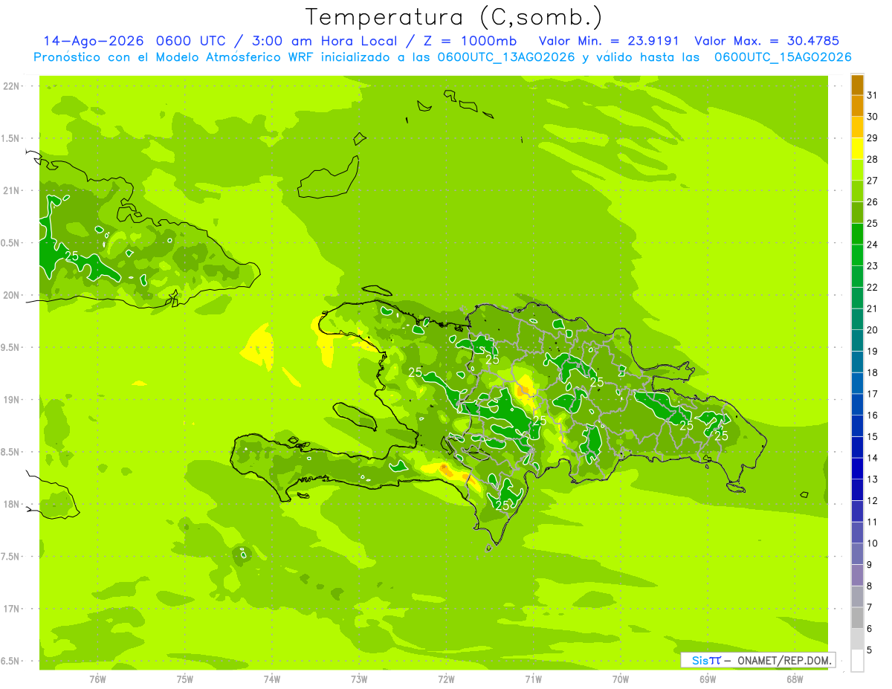Click the legend value '26'
892x689 pixels.
(x=873, y=202)
